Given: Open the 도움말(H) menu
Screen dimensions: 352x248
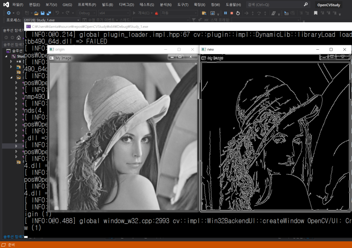Looking at the screenshot, I should tap(233, 5).
